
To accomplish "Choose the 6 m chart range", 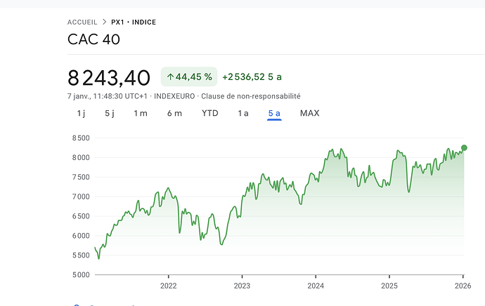I will click(x=174, y=113).
